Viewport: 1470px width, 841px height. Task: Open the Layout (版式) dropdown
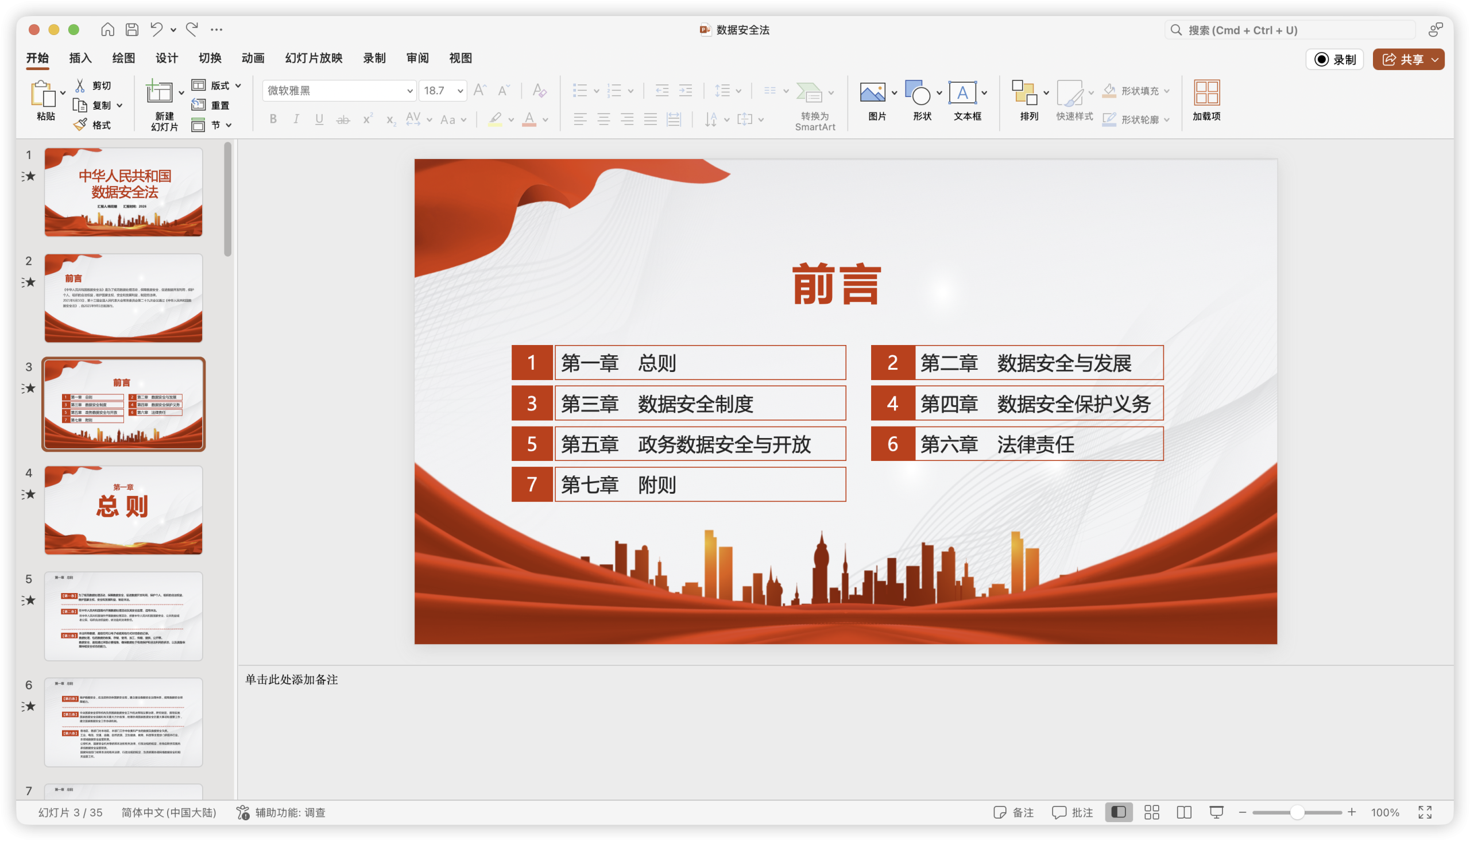click(x=216, y=86)
